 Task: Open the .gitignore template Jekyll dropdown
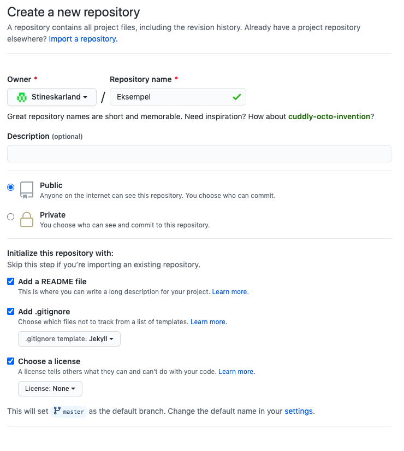point(69,339)
